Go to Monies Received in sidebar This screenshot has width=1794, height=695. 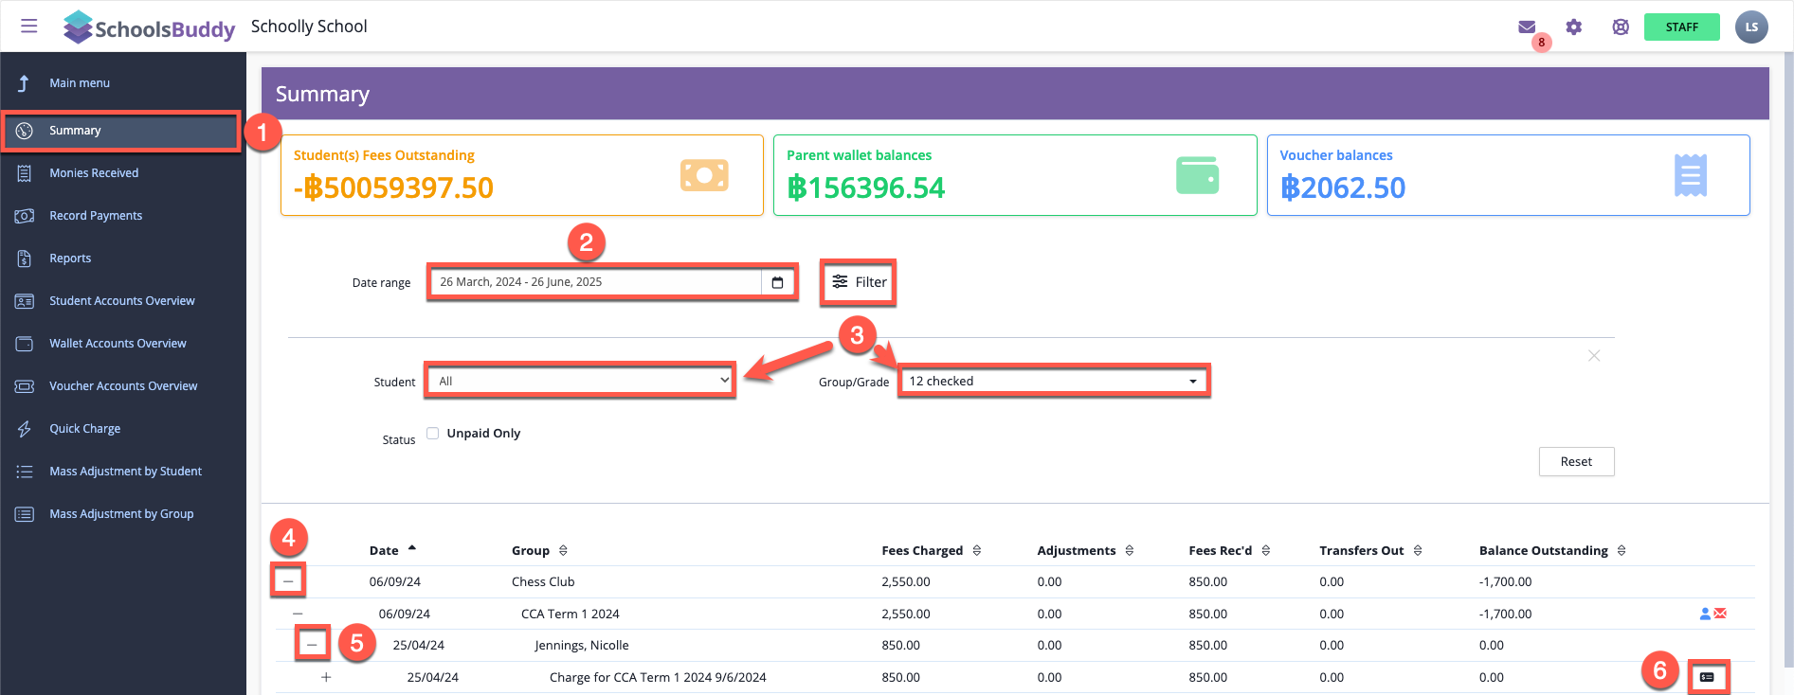click(94, 173)
